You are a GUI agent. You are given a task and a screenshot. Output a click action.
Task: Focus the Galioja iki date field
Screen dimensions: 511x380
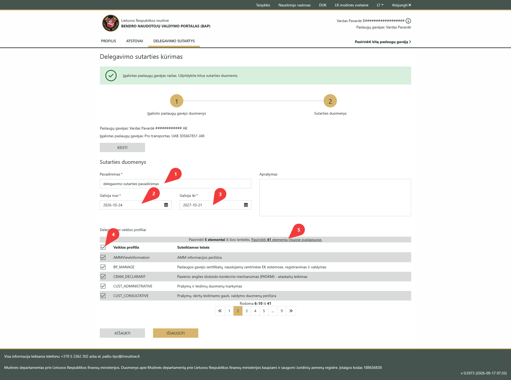(x=216, y=205)
